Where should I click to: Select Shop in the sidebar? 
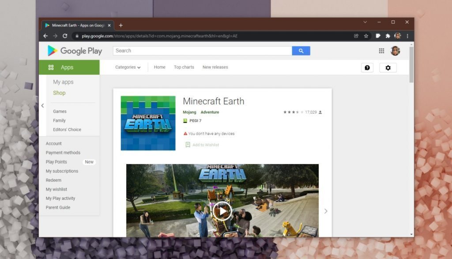coord(59,93)
